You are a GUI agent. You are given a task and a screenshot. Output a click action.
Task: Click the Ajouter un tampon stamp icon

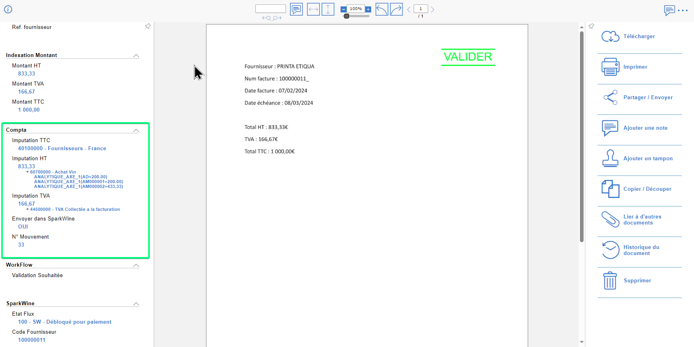click(x=610, y=159)
